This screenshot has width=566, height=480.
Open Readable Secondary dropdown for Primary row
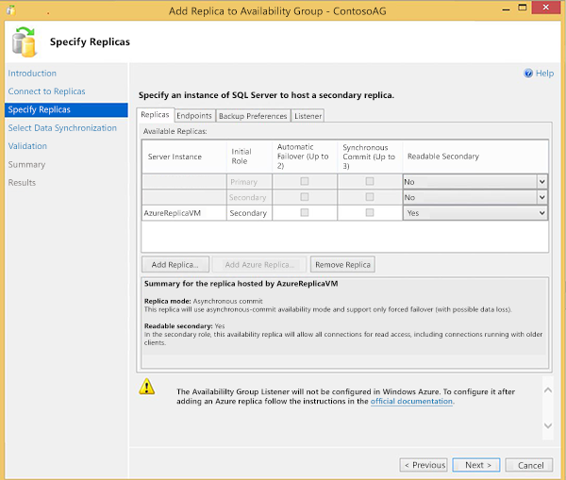[541, 181]
